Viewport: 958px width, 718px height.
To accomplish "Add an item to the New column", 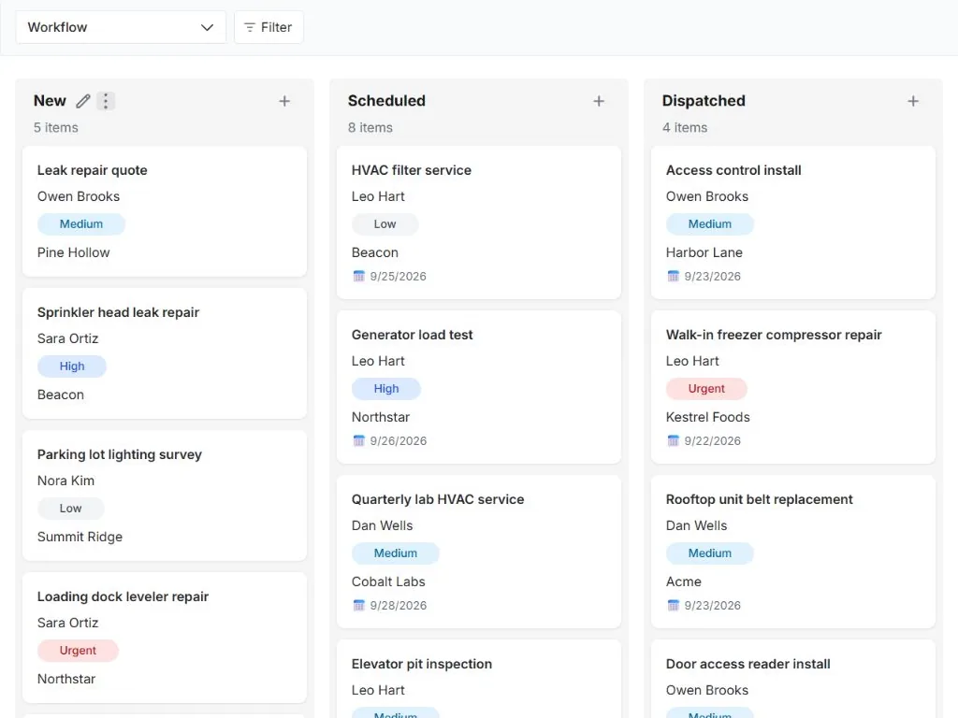I will 284,101.
